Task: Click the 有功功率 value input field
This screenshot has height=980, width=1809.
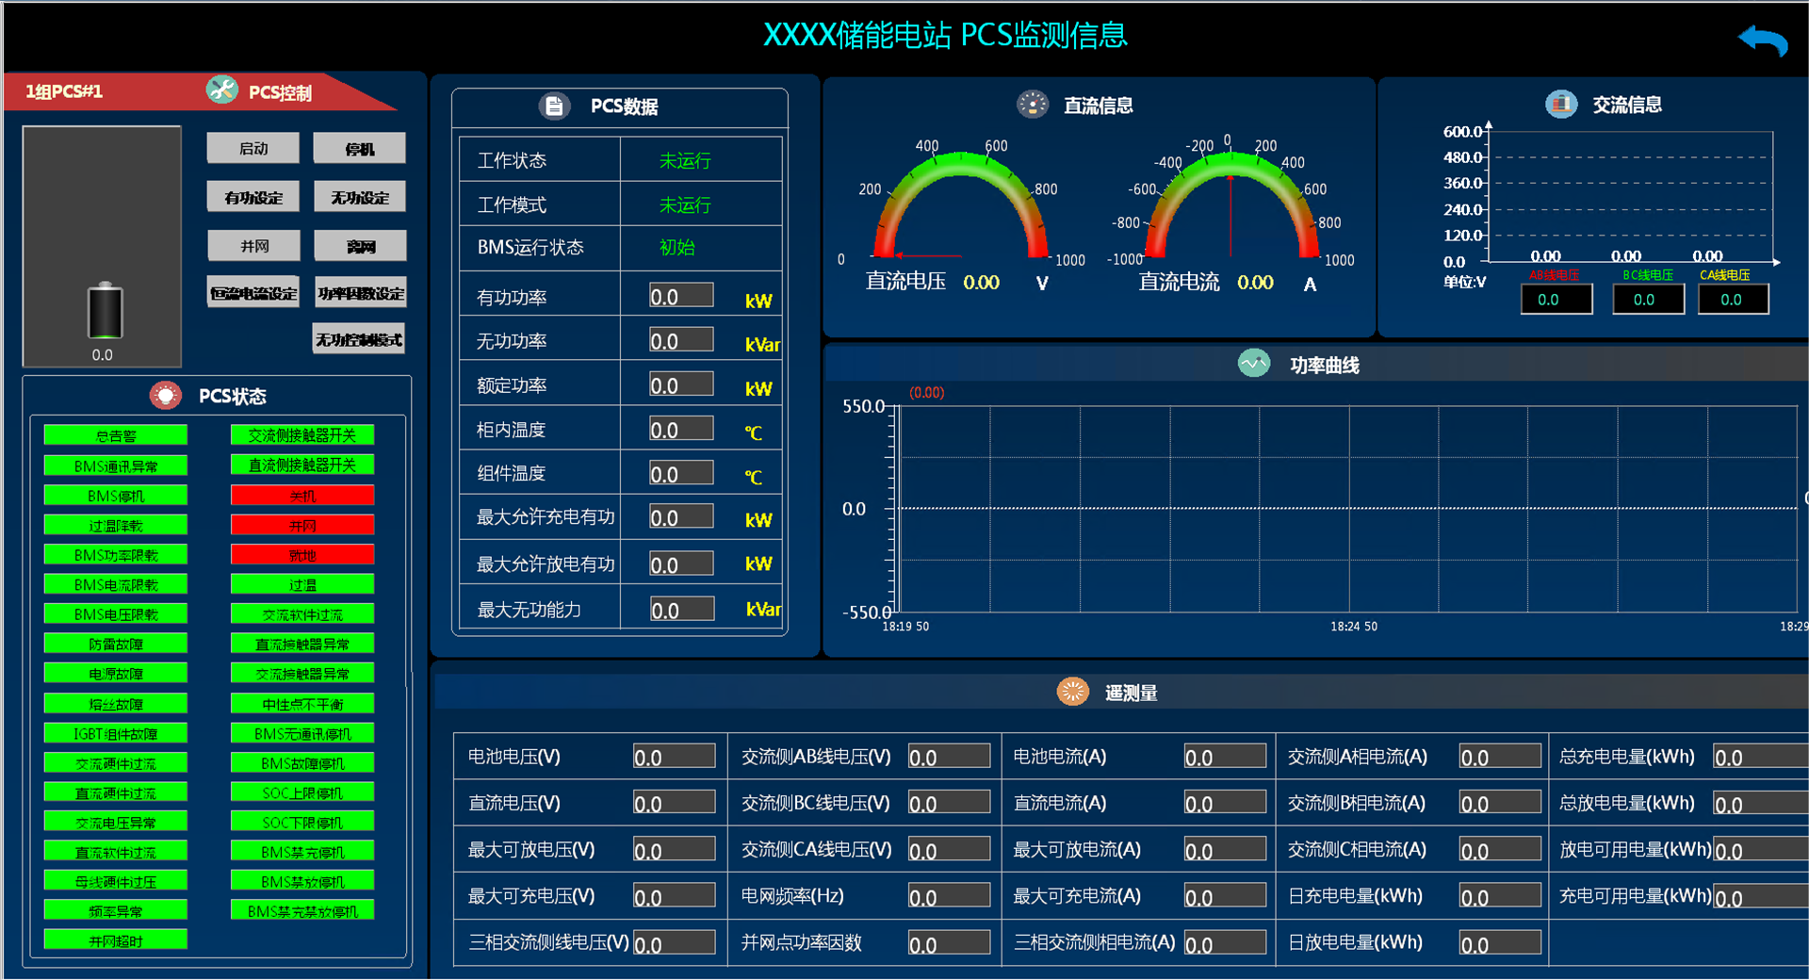Action: point(680,295)
